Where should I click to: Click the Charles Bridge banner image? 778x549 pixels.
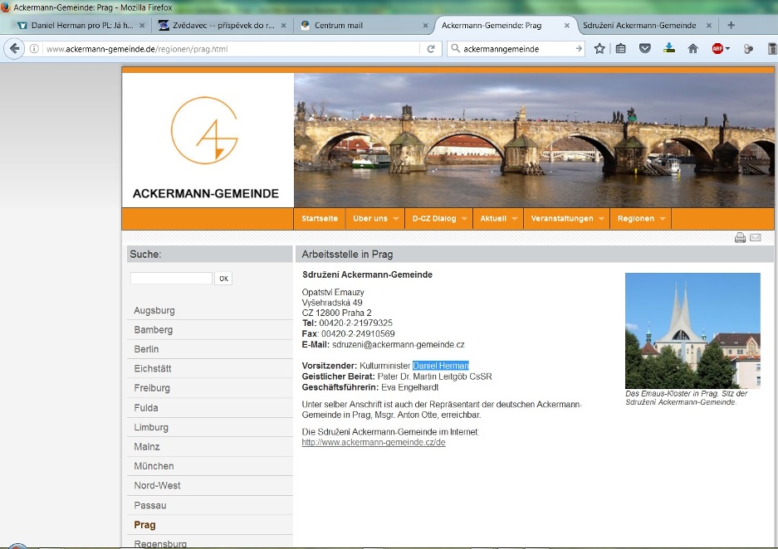click(534, 140)
